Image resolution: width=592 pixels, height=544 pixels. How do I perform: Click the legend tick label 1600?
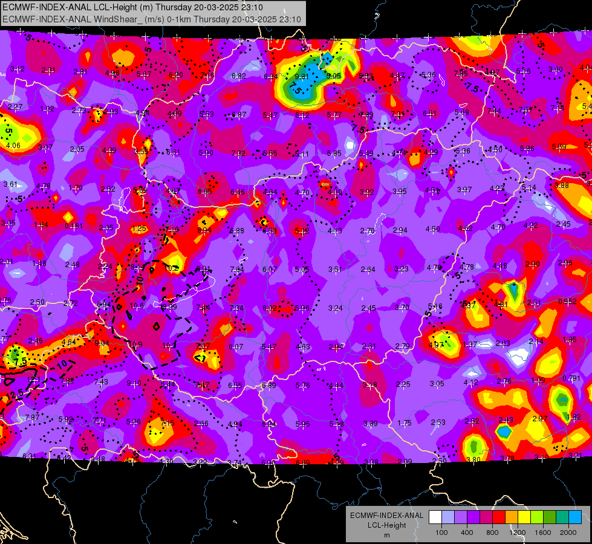point(543,533)
